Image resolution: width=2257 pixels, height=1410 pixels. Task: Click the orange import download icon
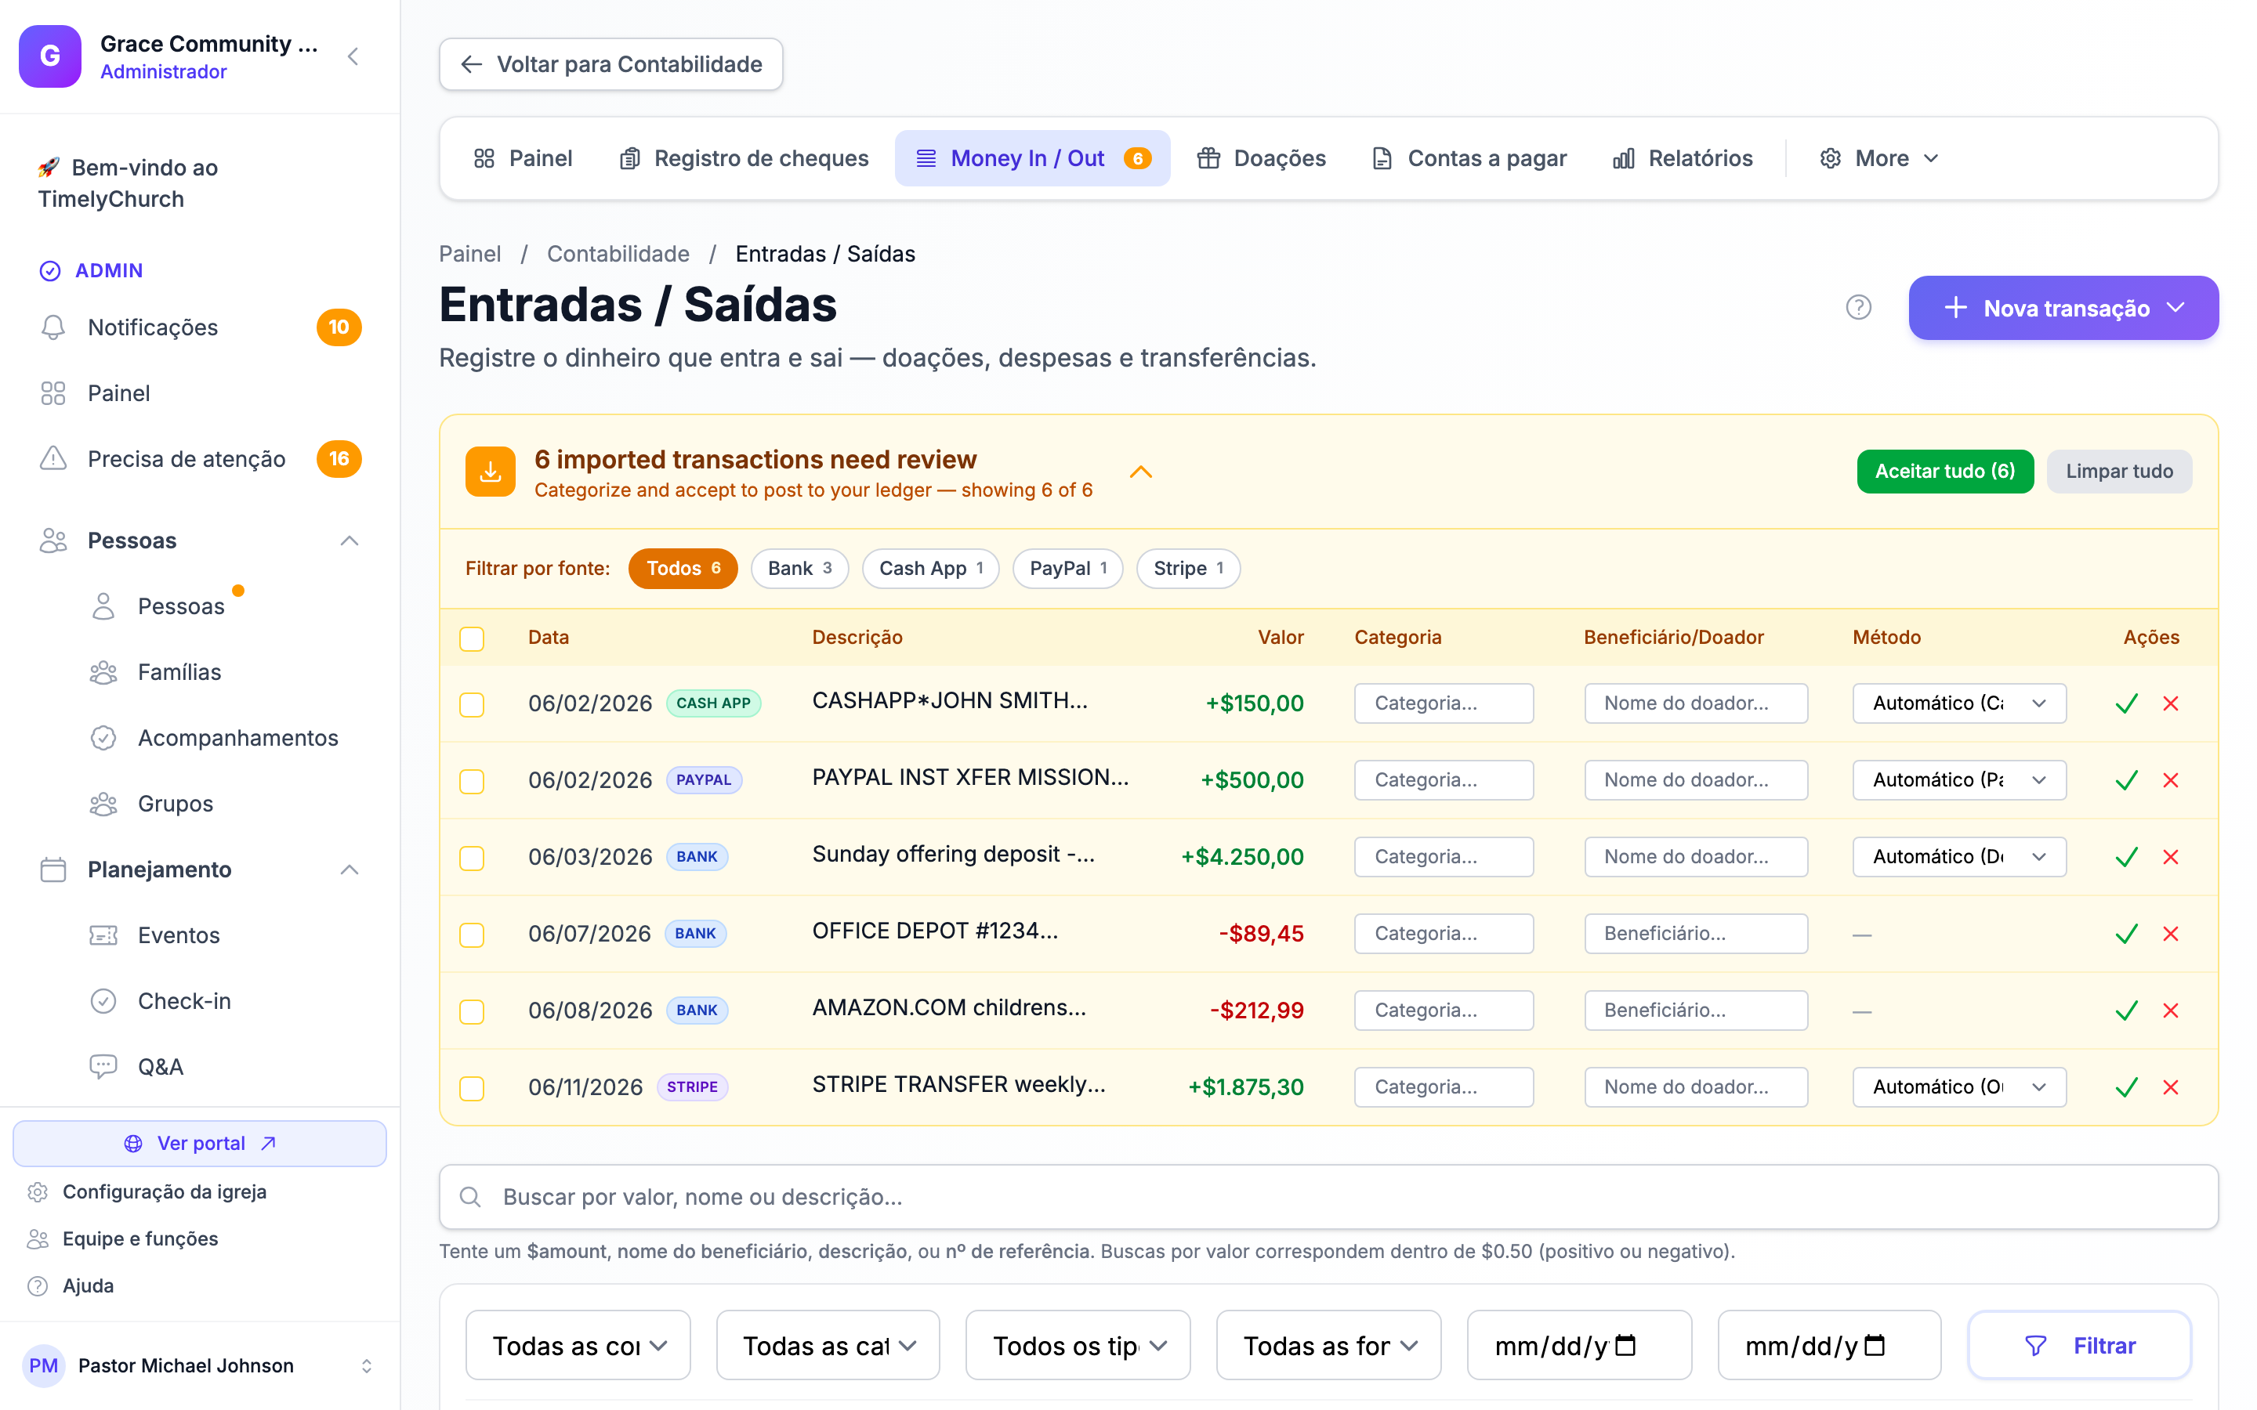pos(491,472)
